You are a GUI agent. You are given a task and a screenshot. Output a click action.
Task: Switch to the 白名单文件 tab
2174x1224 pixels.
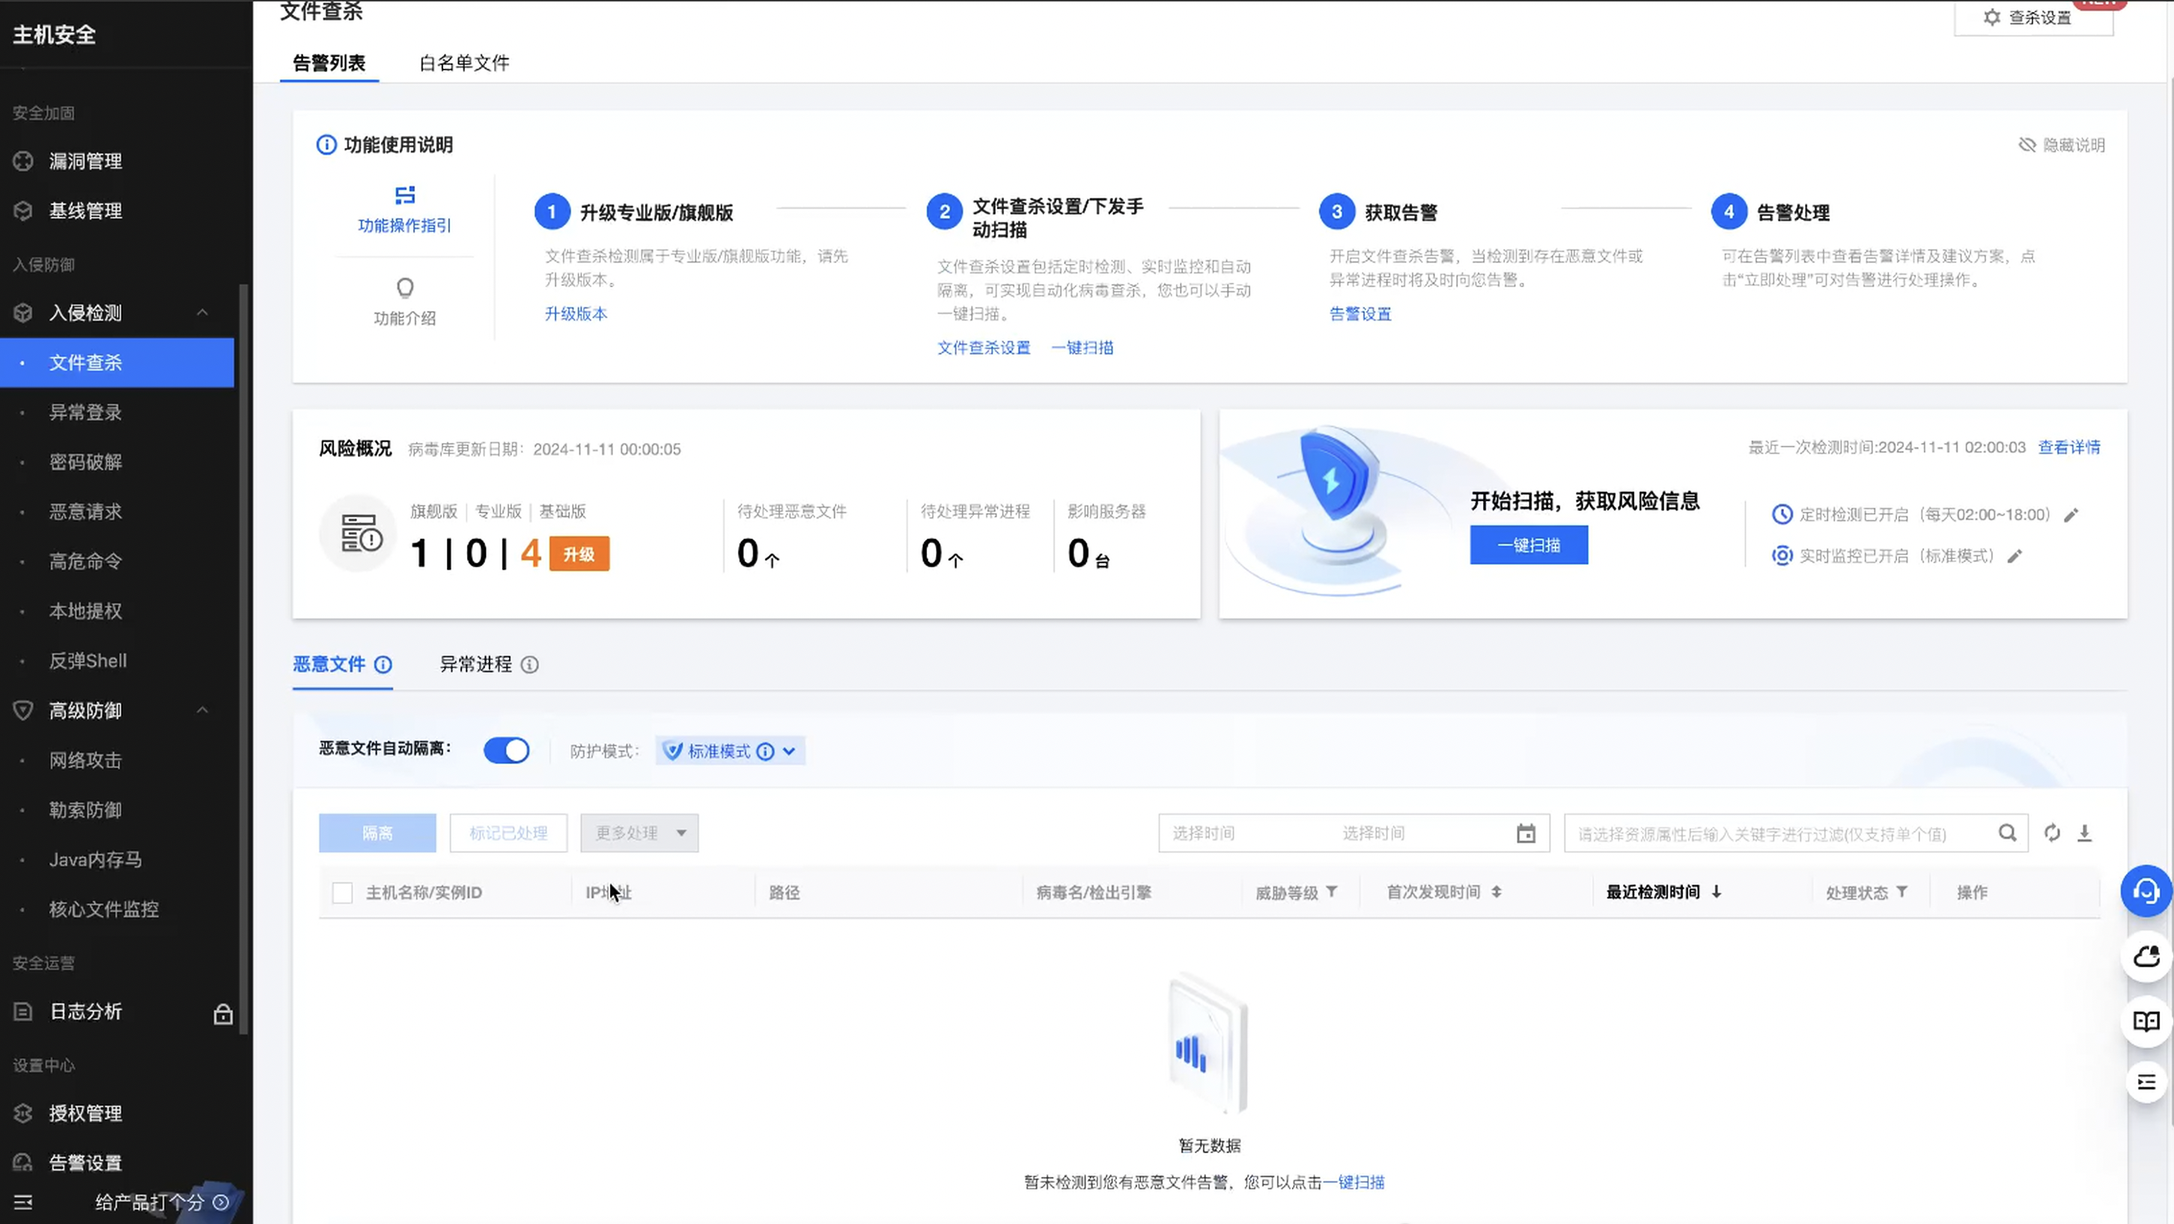(x=464, y=64)
